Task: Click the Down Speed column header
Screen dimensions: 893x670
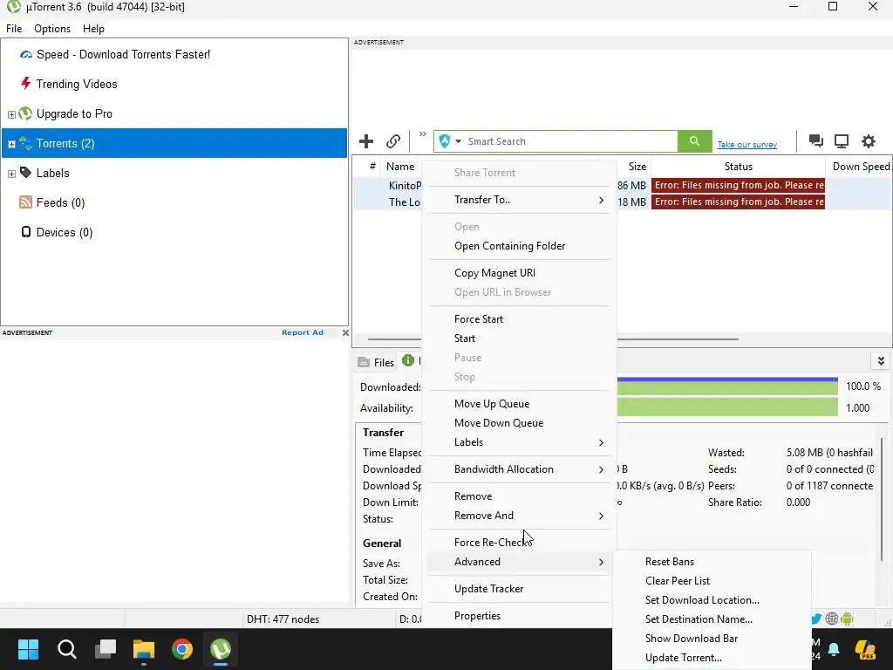Action: tap(861, 167)
